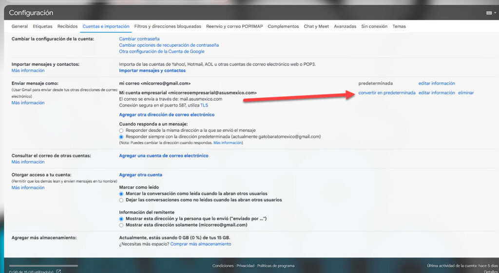The width and height of the screenshot is (499, 273).
Task: Open storage details external link icon
Action: (58, 271)
